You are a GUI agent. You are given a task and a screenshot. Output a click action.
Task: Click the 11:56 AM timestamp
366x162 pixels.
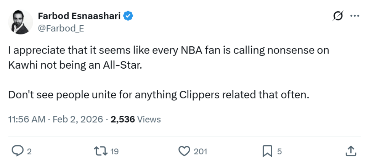[x=27, y=119]
